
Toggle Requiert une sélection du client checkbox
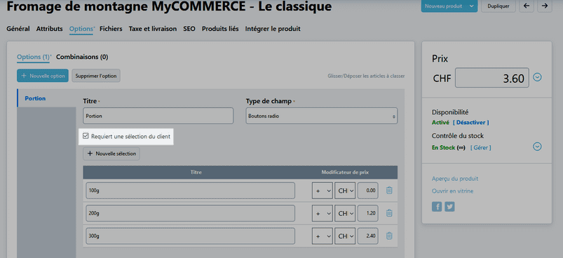pos(86,136)
